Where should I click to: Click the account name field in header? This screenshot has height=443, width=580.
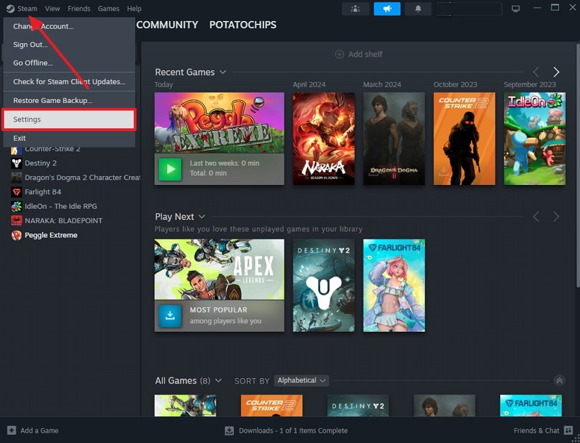pyautogui.click(x=469, y=8)
